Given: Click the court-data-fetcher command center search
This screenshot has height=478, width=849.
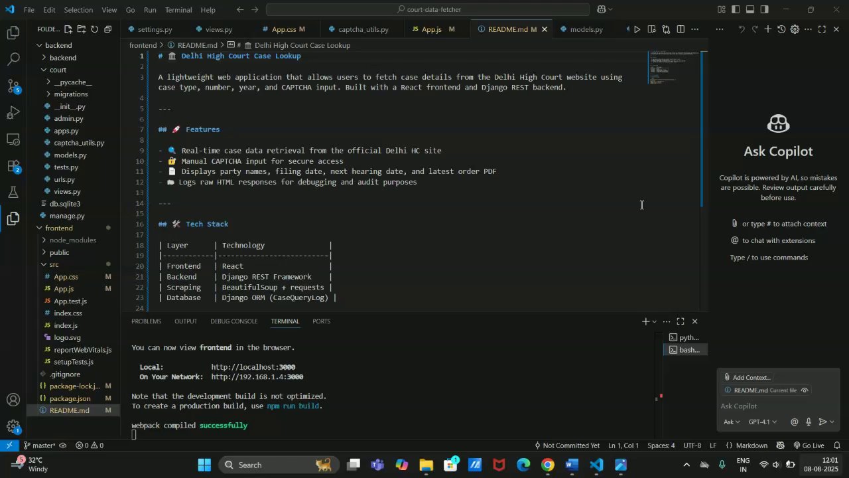Looking at the screenshot, I should [x=428, y=10].
